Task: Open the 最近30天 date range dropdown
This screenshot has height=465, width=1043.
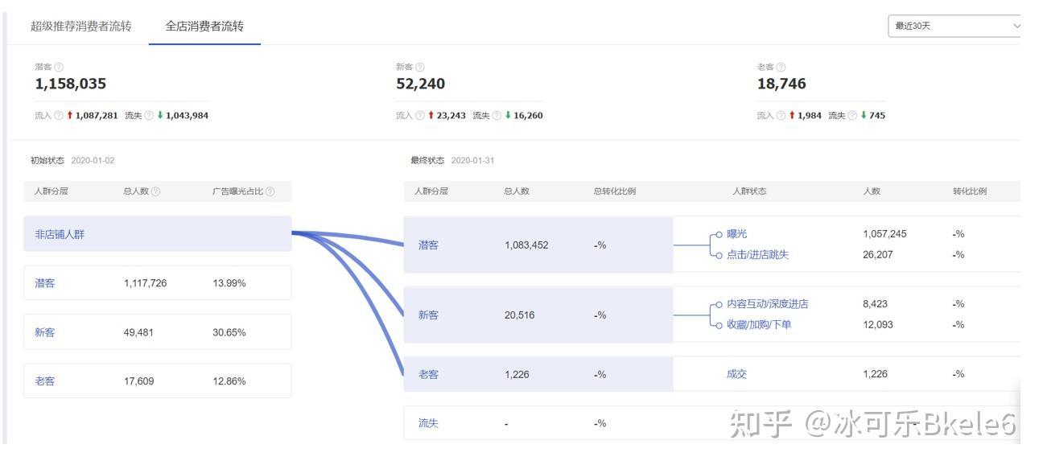Action: (954, 26)
